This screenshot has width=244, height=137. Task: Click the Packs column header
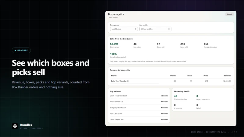point(206,76)
